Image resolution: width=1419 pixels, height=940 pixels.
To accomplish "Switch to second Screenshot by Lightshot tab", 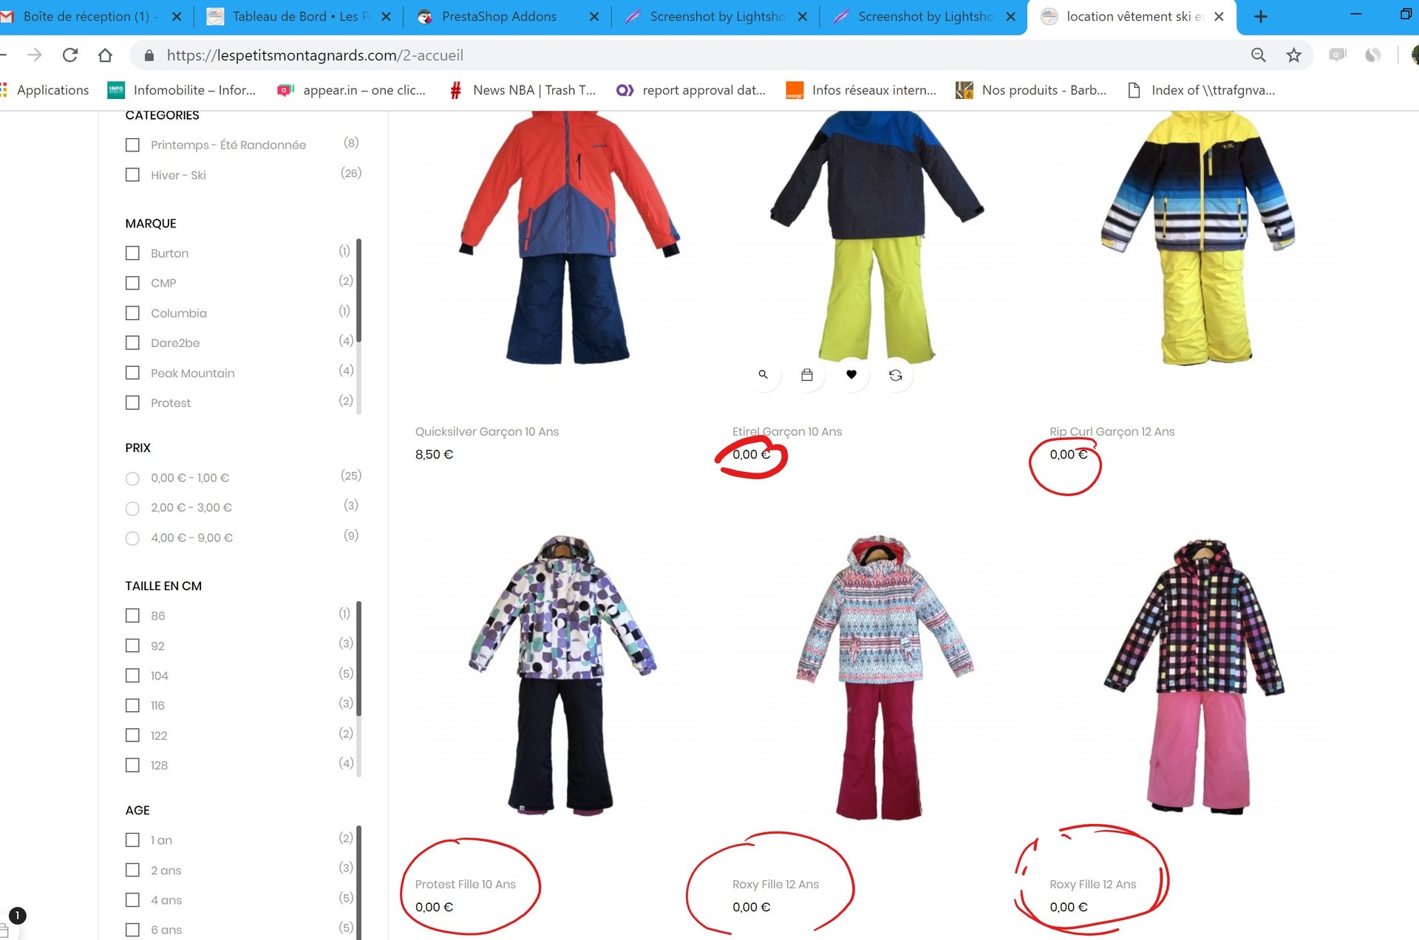I will (924, 16).
